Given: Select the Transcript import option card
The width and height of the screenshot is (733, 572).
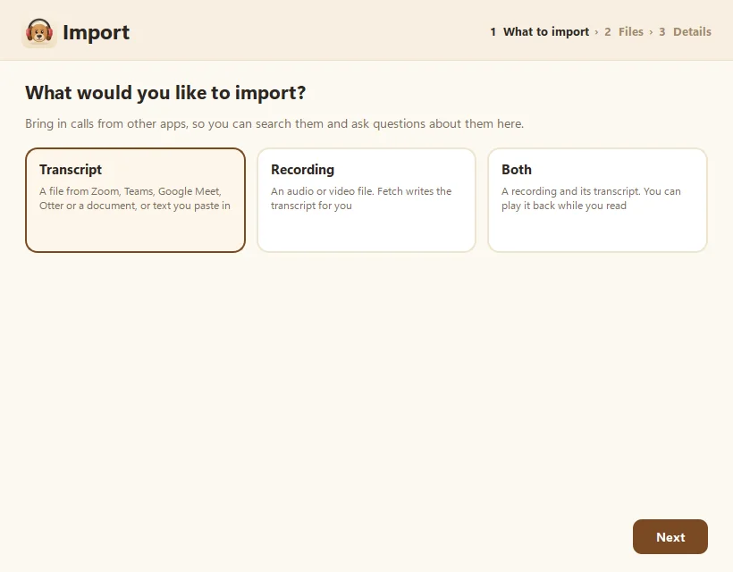Looking at the screenshot, I should tap(135, 200).
